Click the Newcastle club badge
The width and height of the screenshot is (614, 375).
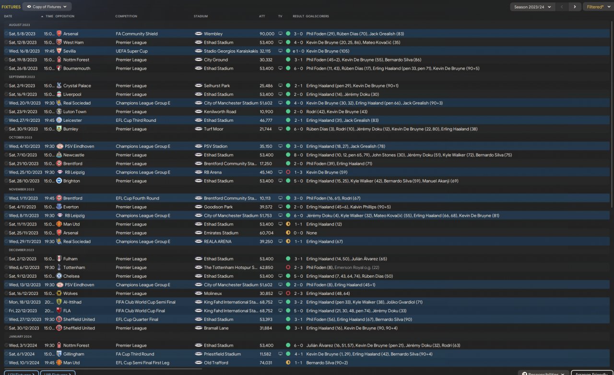59,155
